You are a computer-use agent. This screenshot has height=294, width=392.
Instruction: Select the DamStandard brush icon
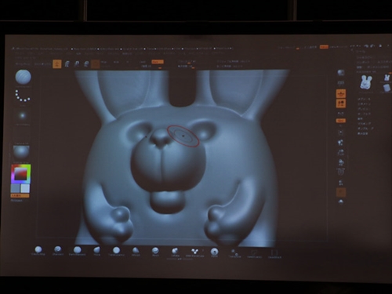pyautogui.click(x=77, y=250)
